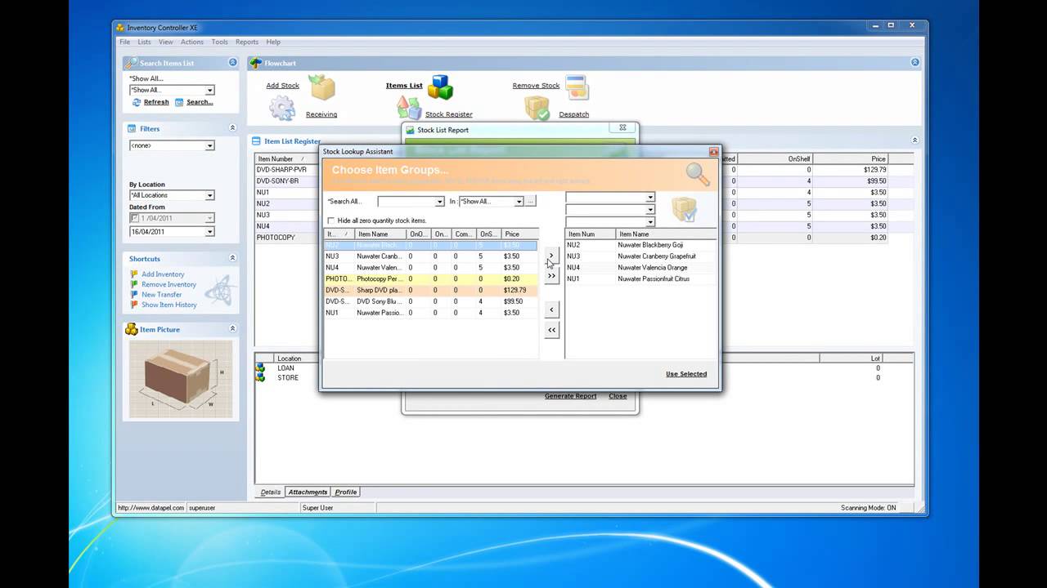Open the second empty dropdown above Item Num list
Viewport: 1047px width, 588px height.
click(650, 210)
